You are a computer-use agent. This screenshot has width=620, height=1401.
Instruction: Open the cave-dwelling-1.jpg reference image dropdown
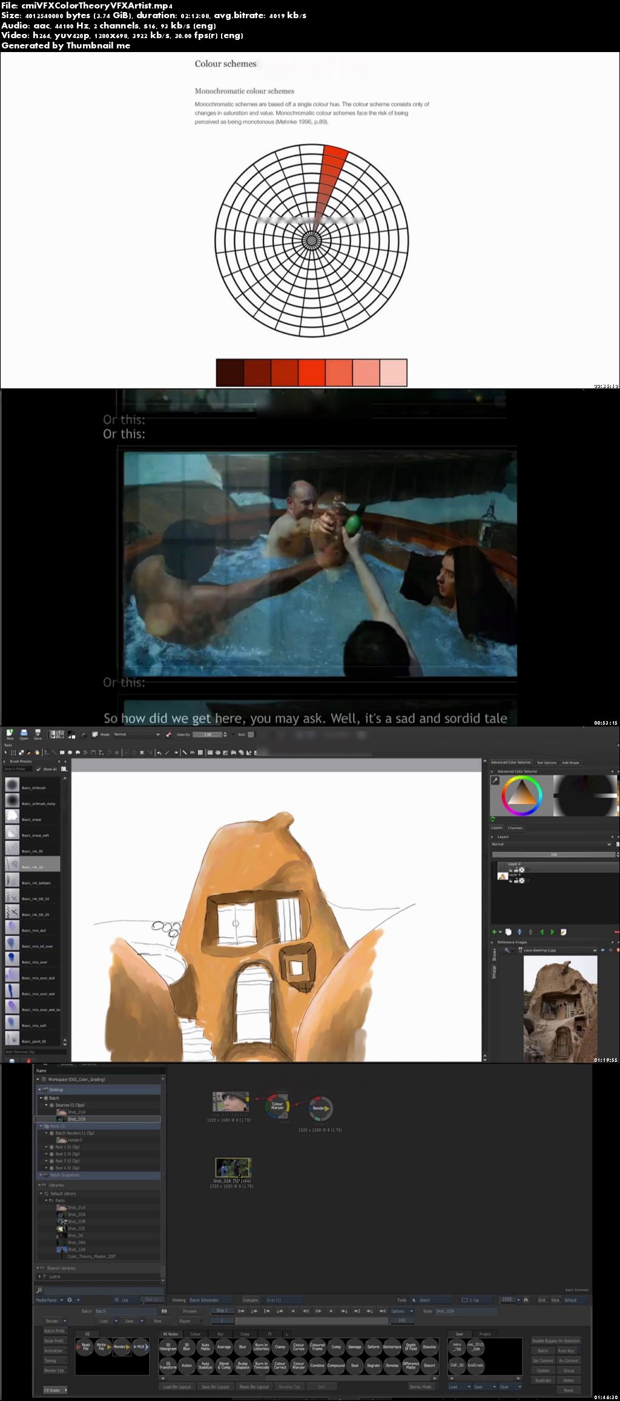[x=558, y=950]
